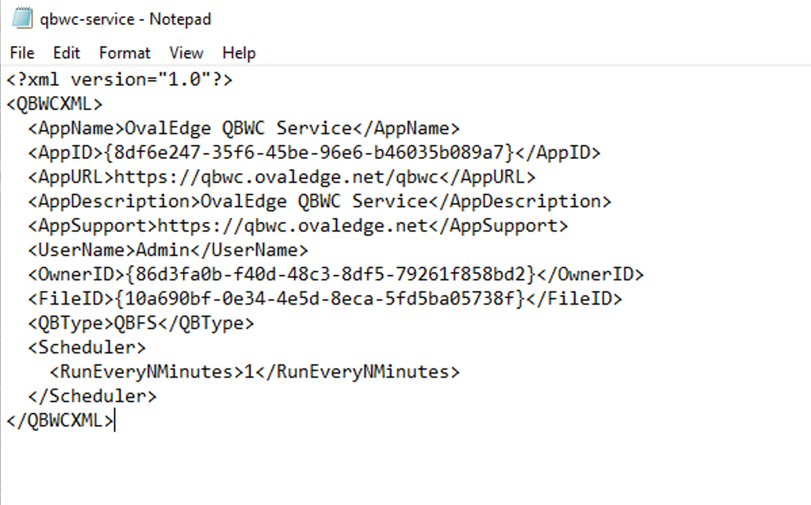Open the Edit menu
The image size is (811, 505).
pos(66,53)
